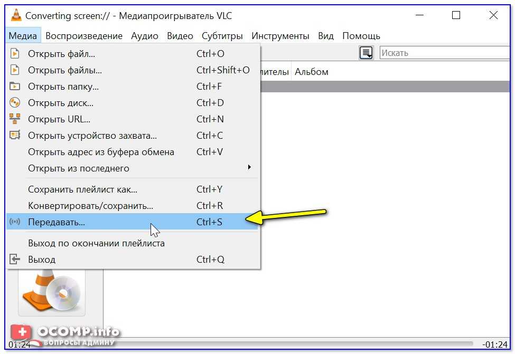Click the playlist search field 'Искать'
The height and width of the screenshot is (354, 515).
[x=444, y=53]
